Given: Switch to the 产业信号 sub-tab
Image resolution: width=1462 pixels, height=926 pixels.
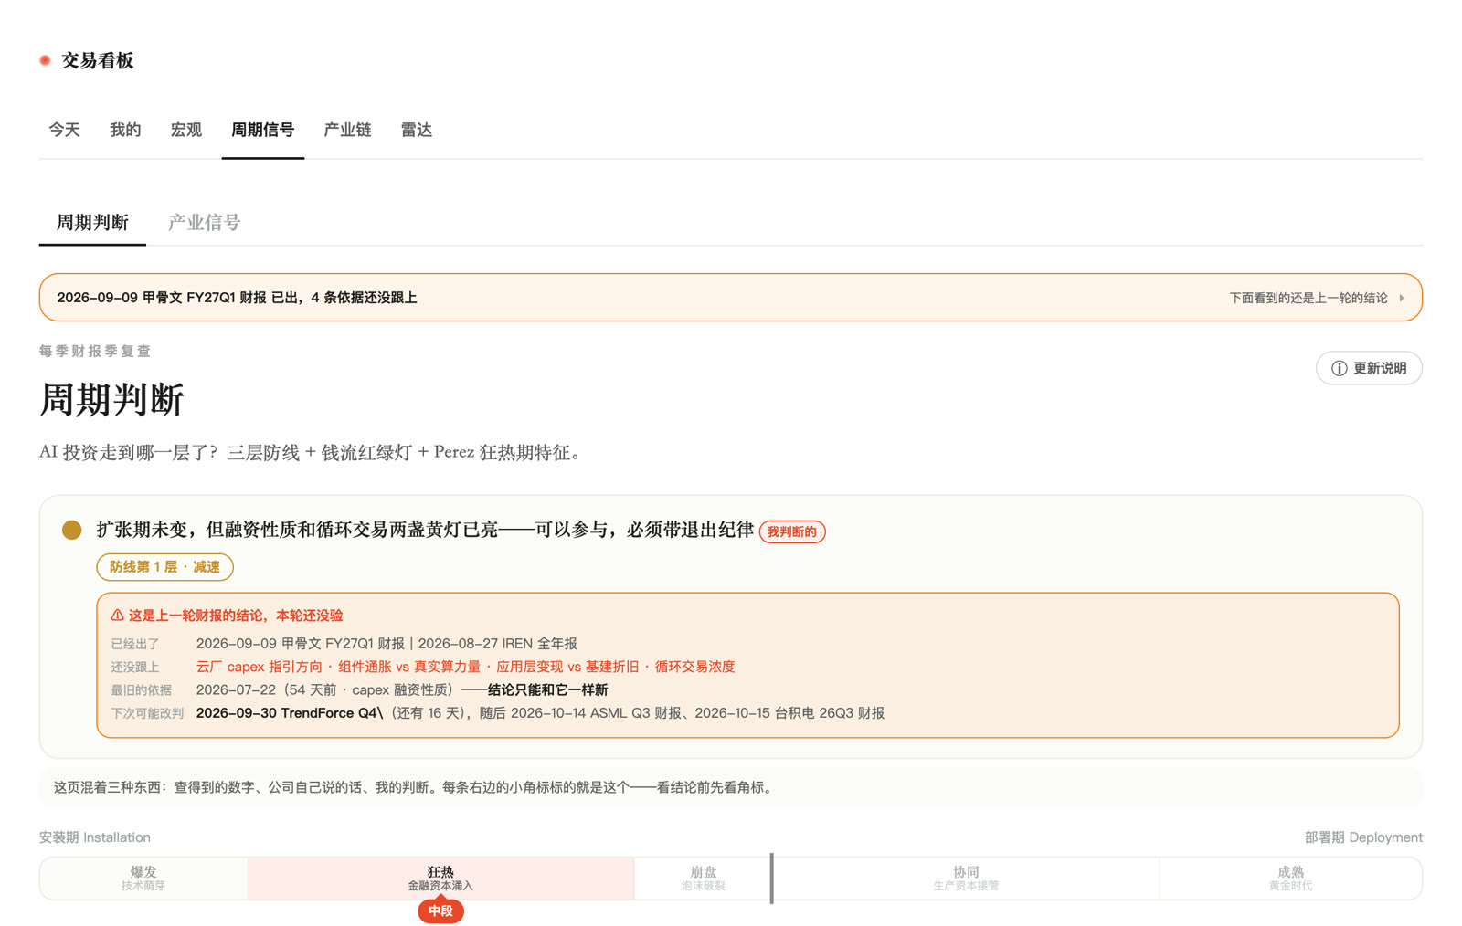Looking at the screenshot, I should pyautogui.click(x=205, y=223).
